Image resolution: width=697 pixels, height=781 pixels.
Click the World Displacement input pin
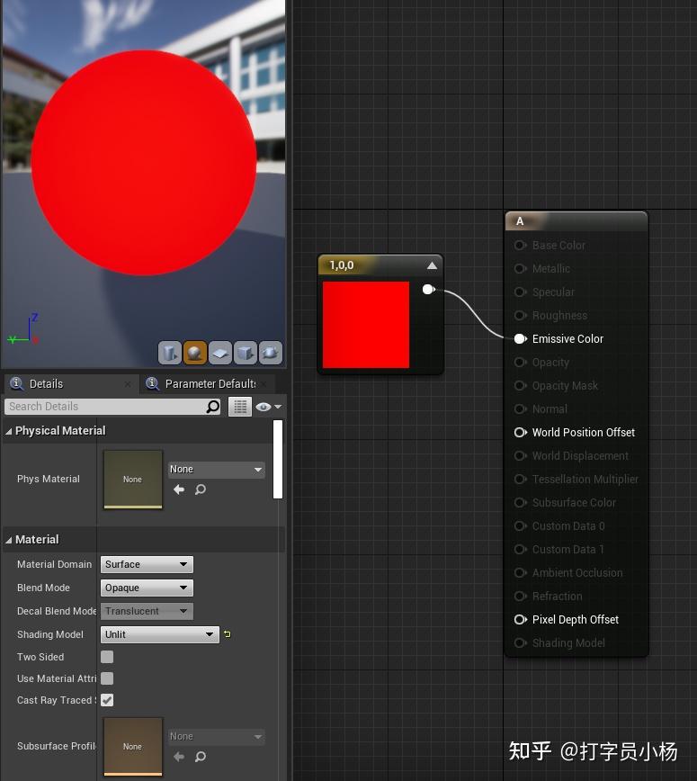point(520,456)
